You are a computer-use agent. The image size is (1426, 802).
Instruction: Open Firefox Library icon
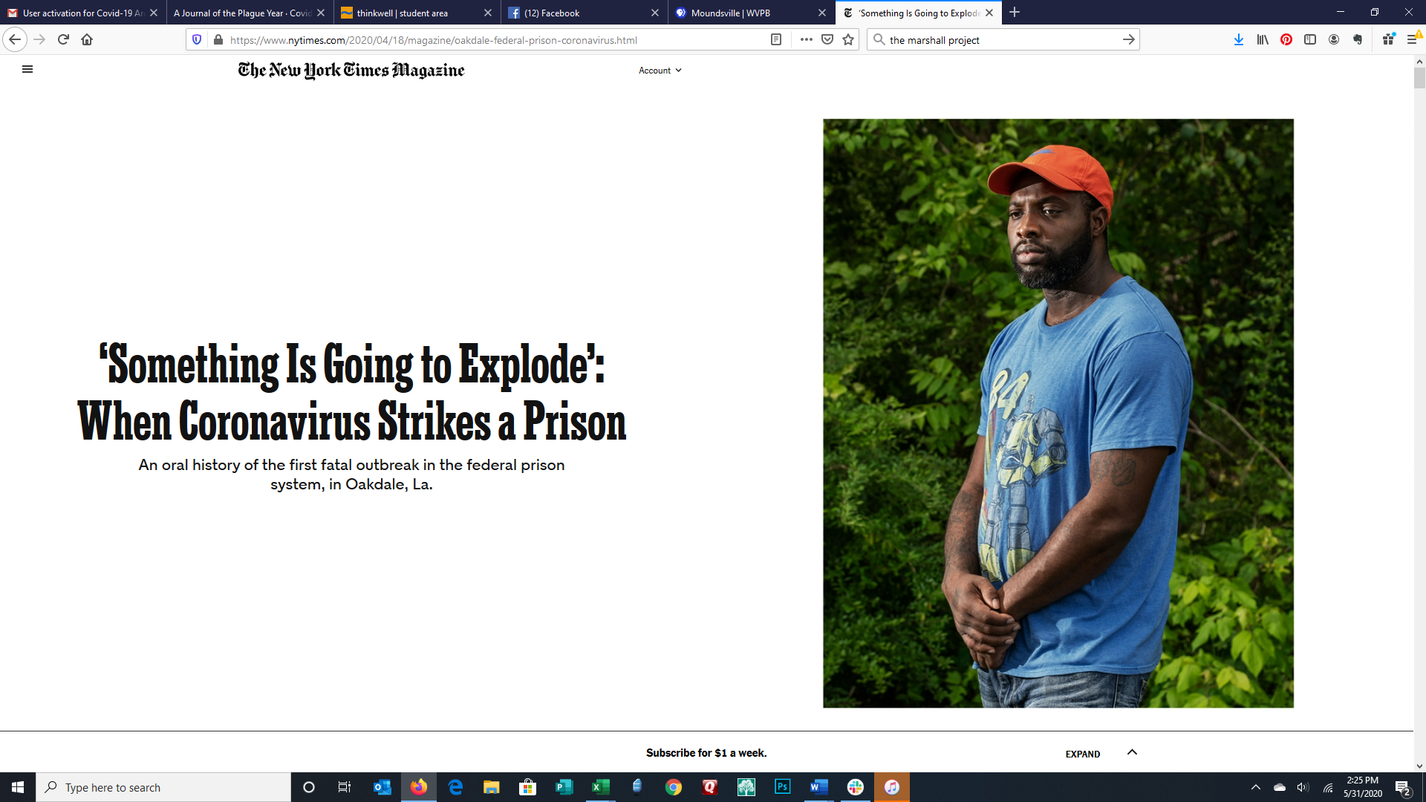pyautogui.click(x=1262, y=40)
